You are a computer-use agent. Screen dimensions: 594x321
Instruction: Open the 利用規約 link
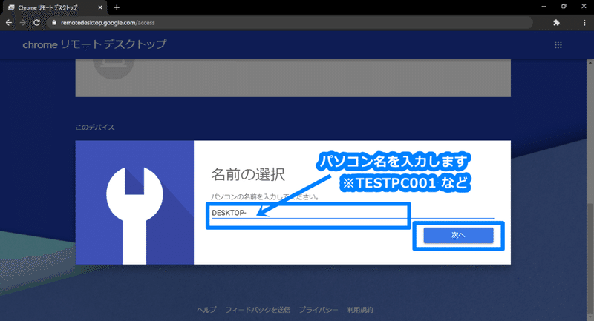tap(360, 310)
